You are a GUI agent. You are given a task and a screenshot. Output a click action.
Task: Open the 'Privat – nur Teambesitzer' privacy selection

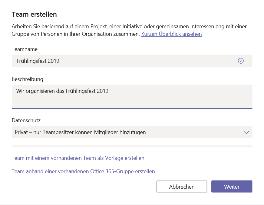[80, 132]
